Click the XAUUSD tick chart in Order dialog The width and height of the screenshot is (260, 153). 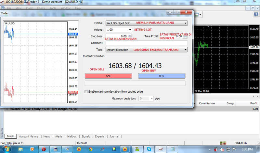pos(36,62)
